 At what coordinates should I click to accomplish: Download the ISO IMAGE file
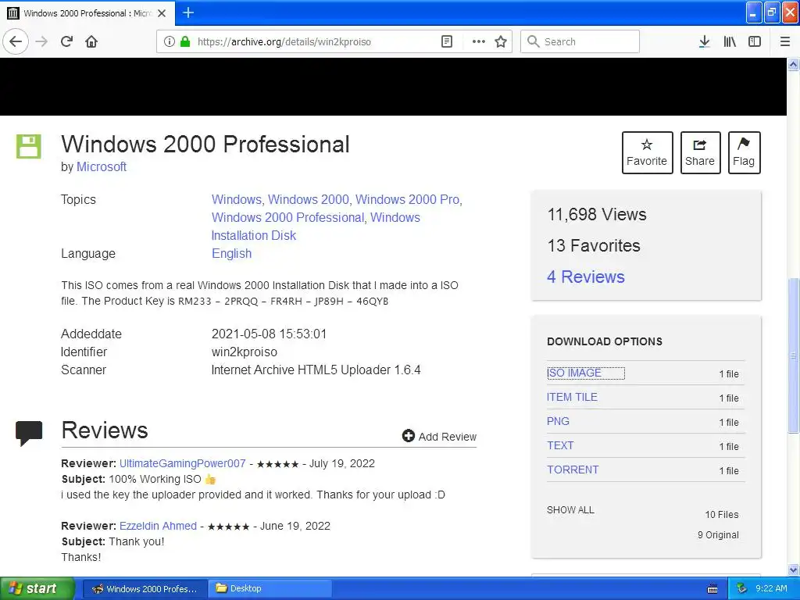point(574,373)
